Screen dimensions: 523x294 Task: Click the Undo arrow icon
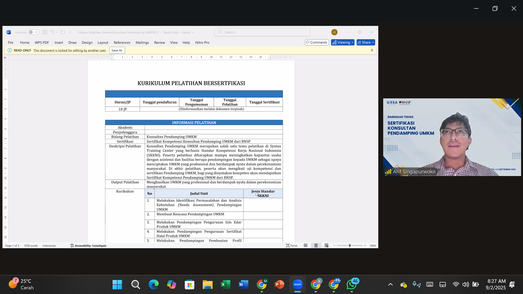52,32
